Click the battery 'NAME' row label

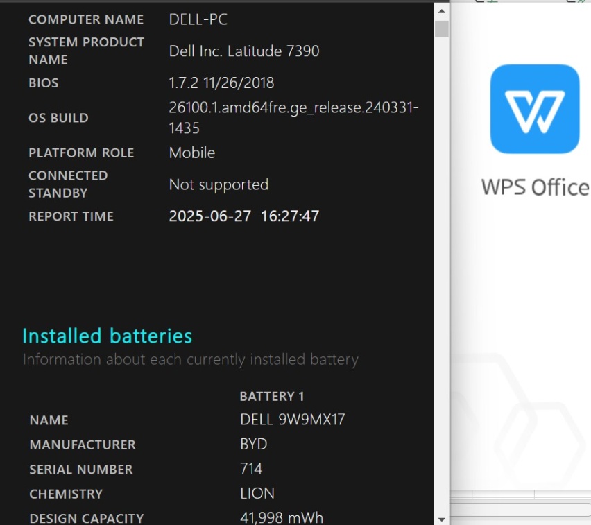coord(49,420)
